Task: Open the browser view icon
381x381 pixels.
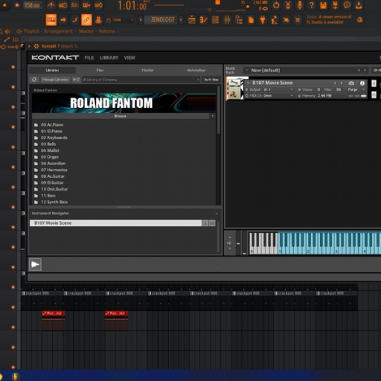Action: click(239, 20)
